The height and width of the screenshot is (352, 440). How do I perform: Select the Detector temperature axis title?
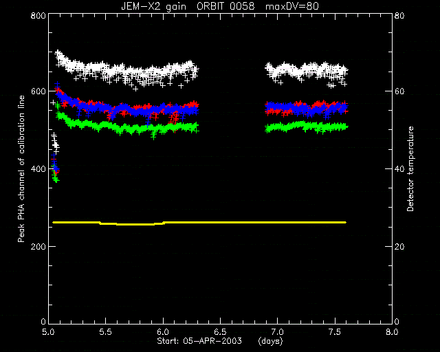click(410, 169)
